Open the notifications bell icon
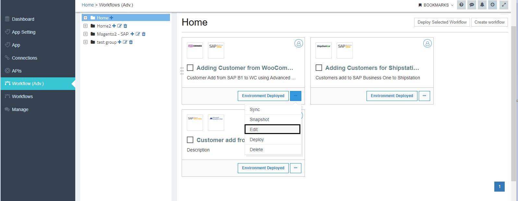The image size is (518, 201). (482, 5)
